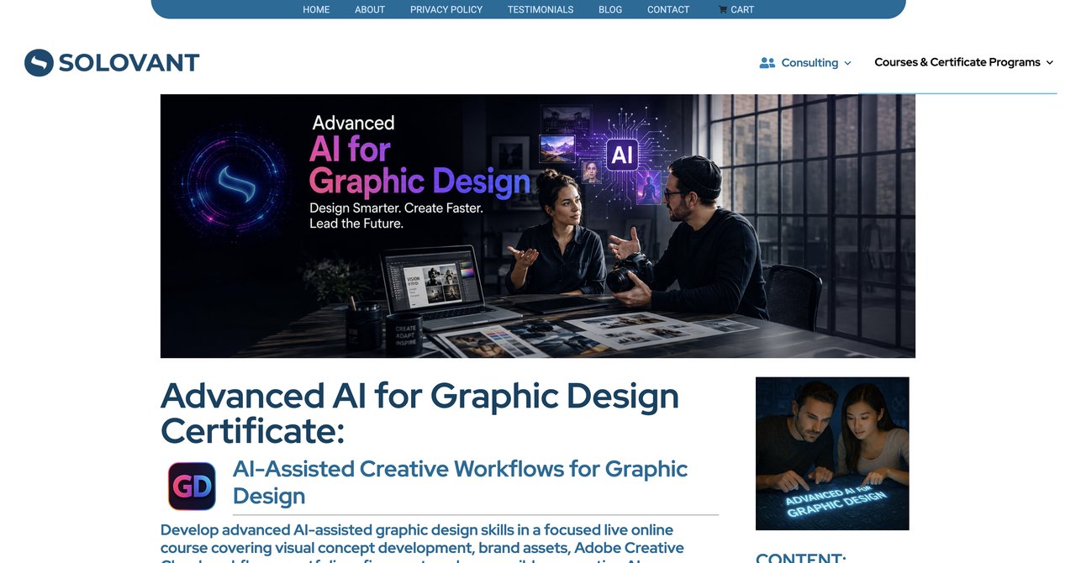Click the sidebar course thumbnail image
The image size is (1076, 563).
coord(832,454)
